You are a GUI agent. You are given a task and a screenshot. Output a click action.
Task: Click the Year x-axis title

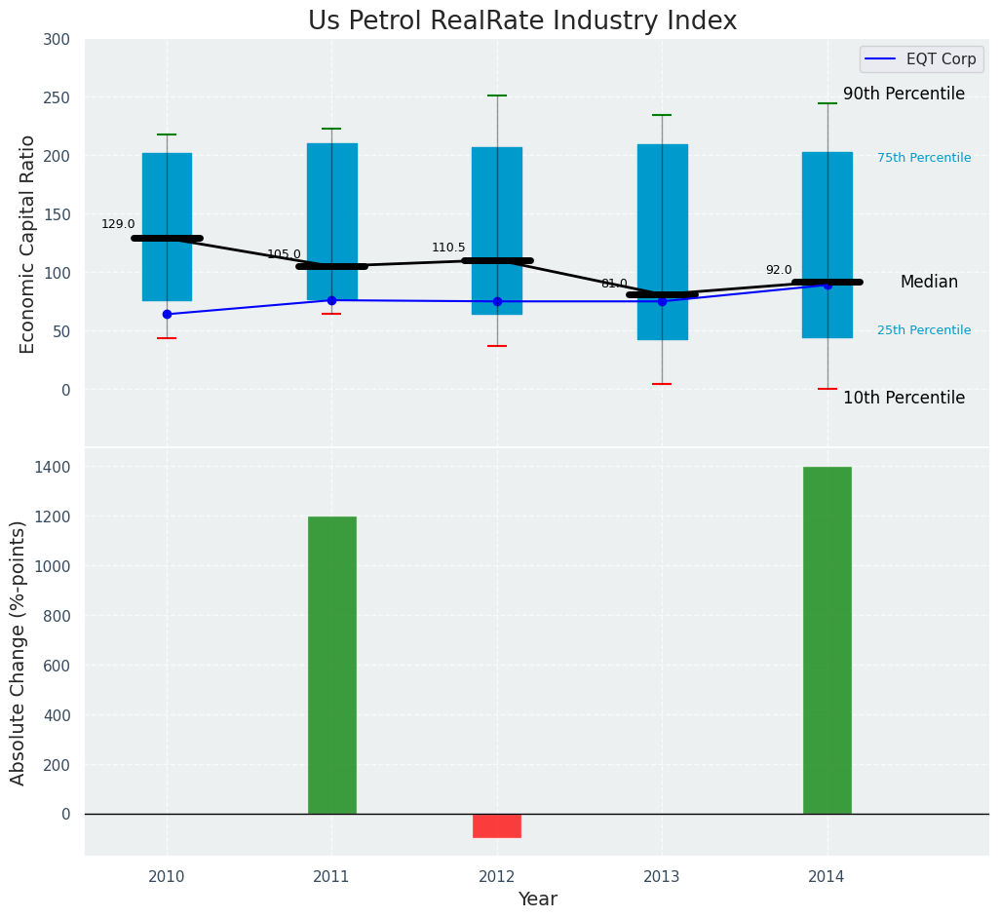point(537,899)
